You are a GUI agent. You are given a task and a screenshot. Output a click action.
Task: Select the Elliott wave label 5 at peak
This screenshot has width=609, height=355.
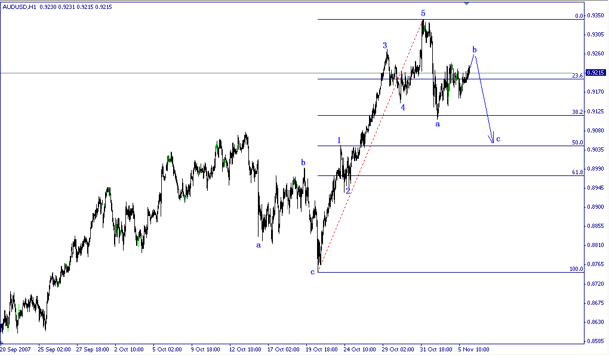pyautogui.click(x=422, y=12)
